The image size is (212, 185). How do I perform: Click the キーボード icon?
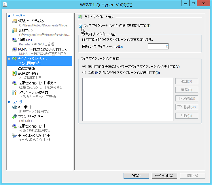tap(14, 107)
